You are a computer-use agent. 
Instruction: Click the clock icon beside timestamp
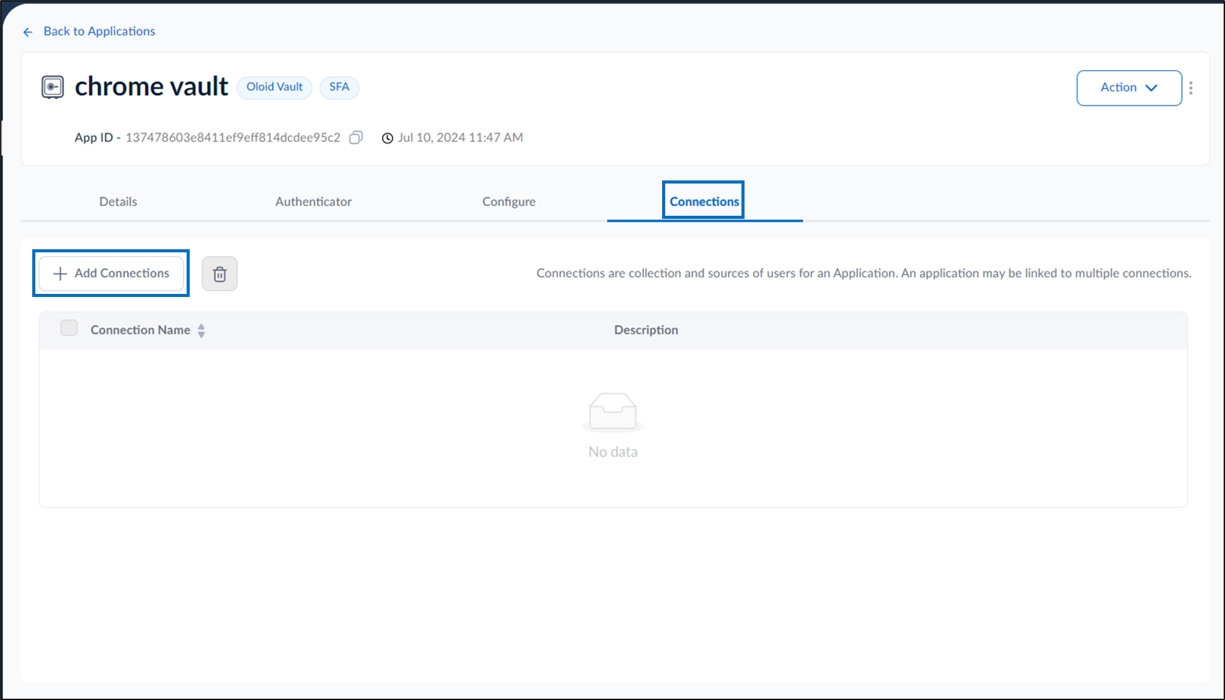click(x=387, y=138)
